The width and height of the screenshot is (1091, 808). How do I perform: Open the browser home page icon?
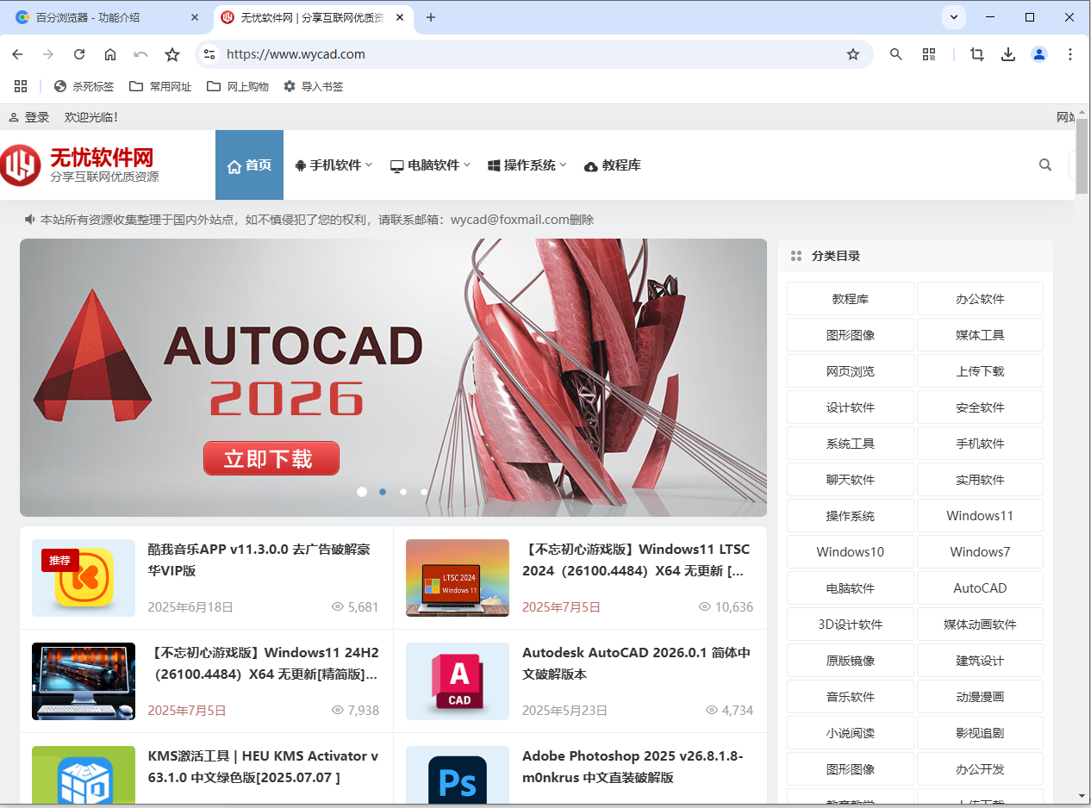pyautogui.click(x=110, y=54)
